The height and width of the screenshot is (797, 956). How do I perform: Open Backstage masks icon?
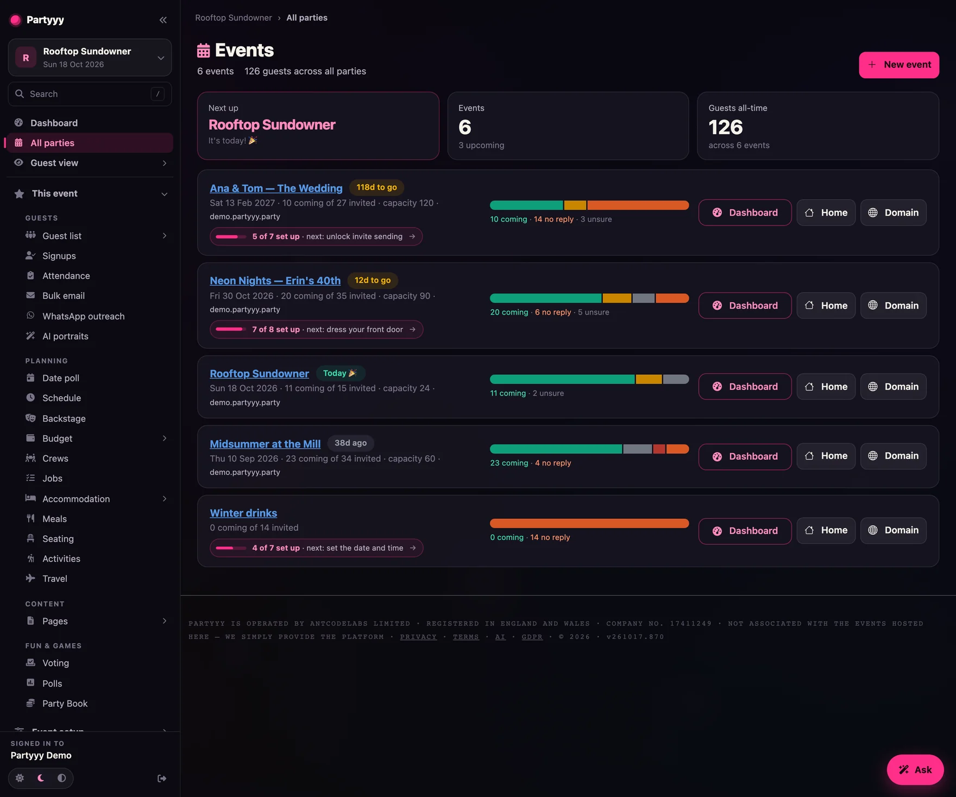30,418
